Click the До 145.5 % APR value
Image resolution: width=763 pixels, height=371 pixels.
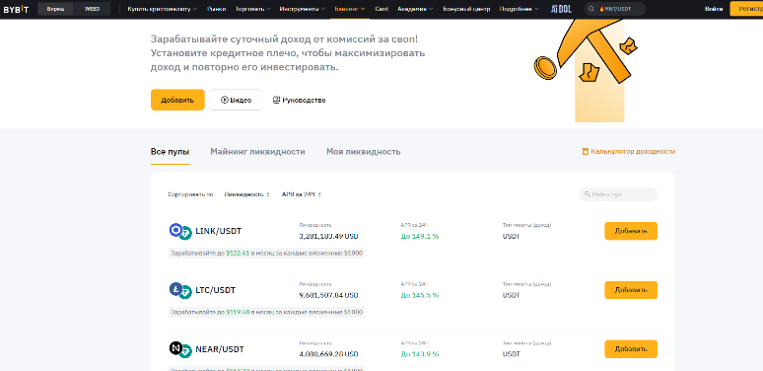420,295
